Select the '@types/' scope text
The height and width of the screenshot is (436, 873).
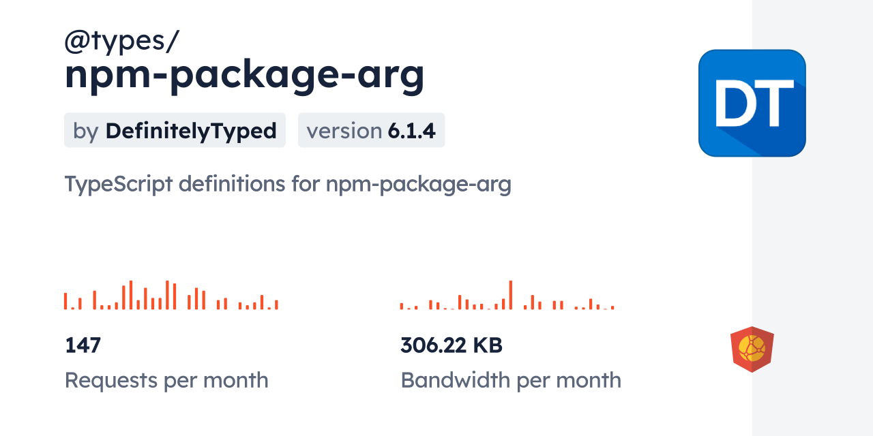(121, 42)
